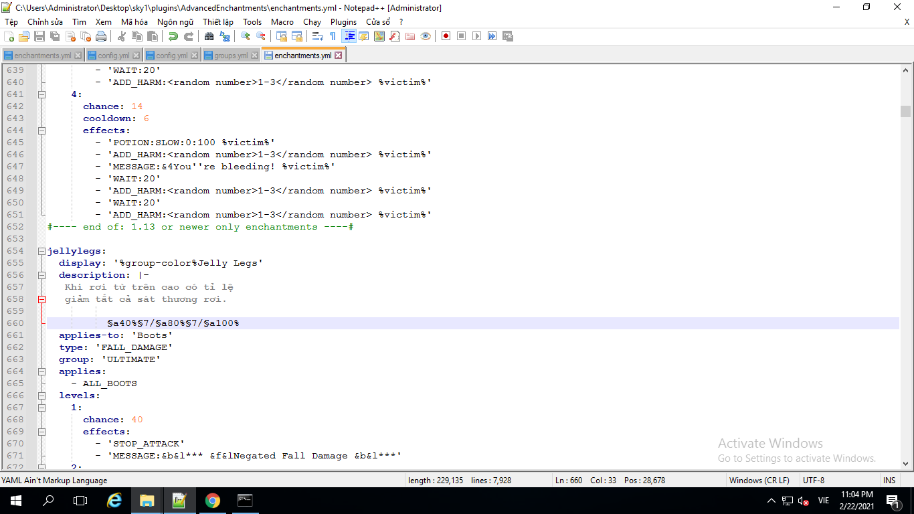Open the User Defined Language dialog icon
The width and height of the screenshot is (914, 514).
click(363, 36)
